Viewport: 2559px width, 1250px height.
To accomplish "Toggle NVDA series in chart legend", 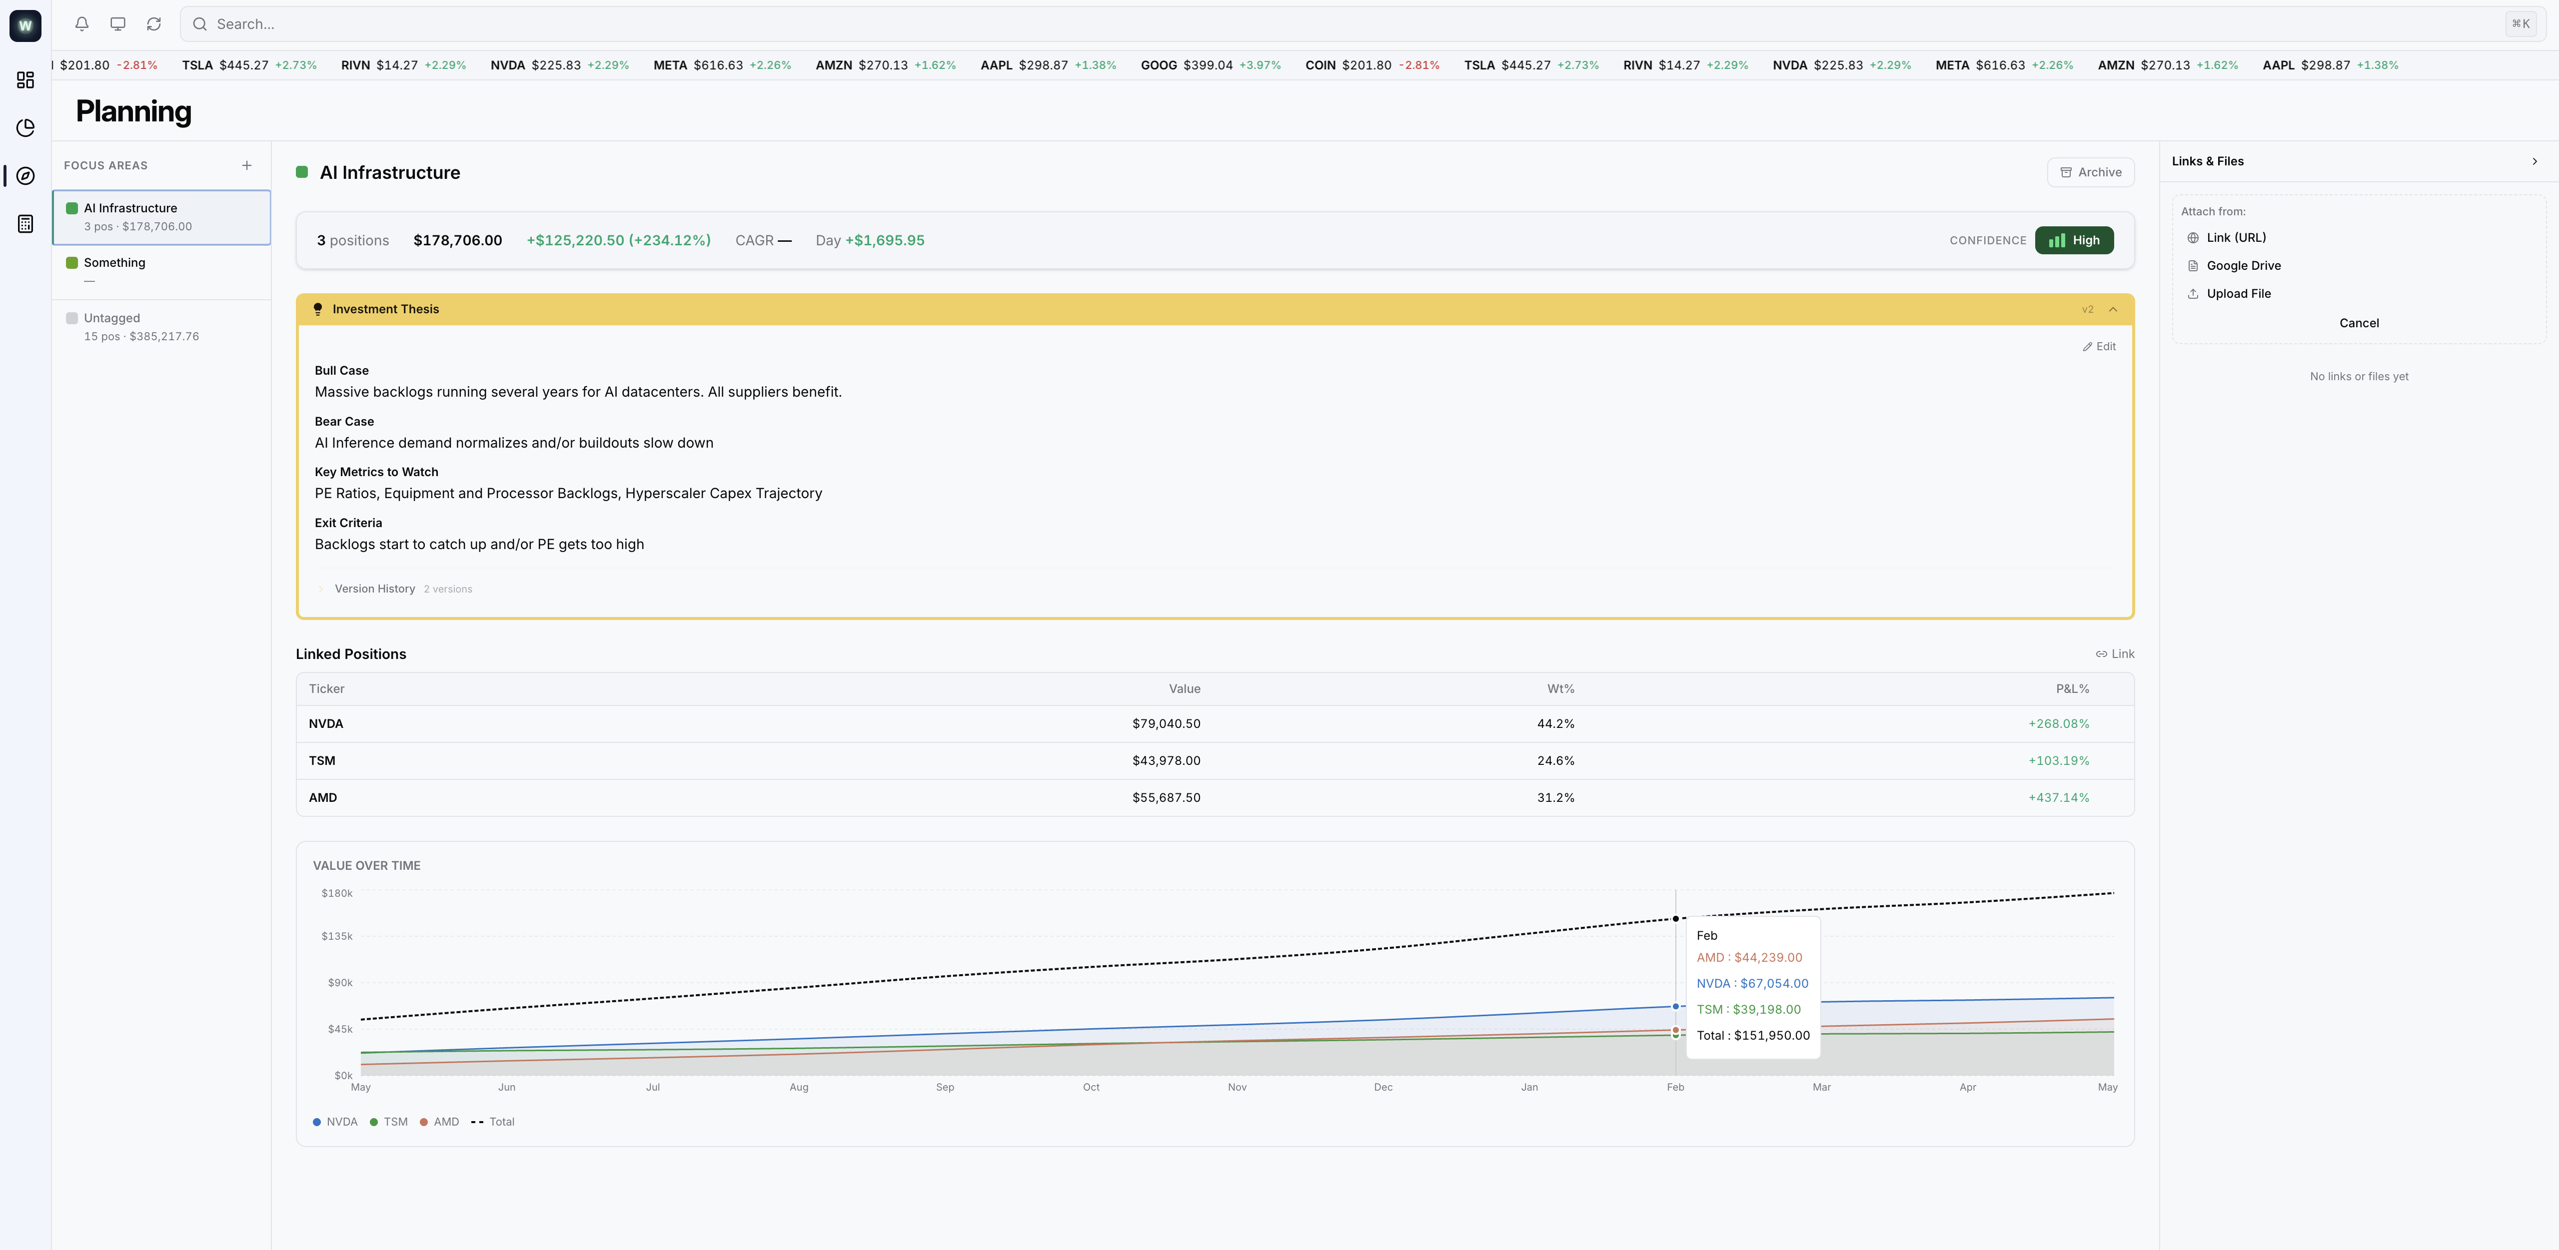I will [335, 1122].
